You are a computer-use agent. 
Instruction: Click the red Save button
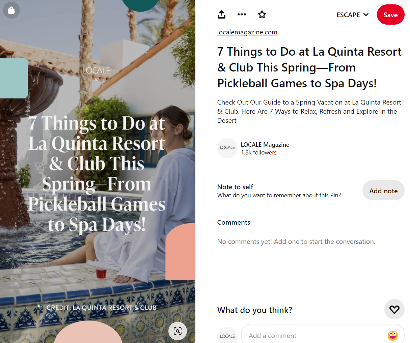pyautogui.click(x=390, y=15)
